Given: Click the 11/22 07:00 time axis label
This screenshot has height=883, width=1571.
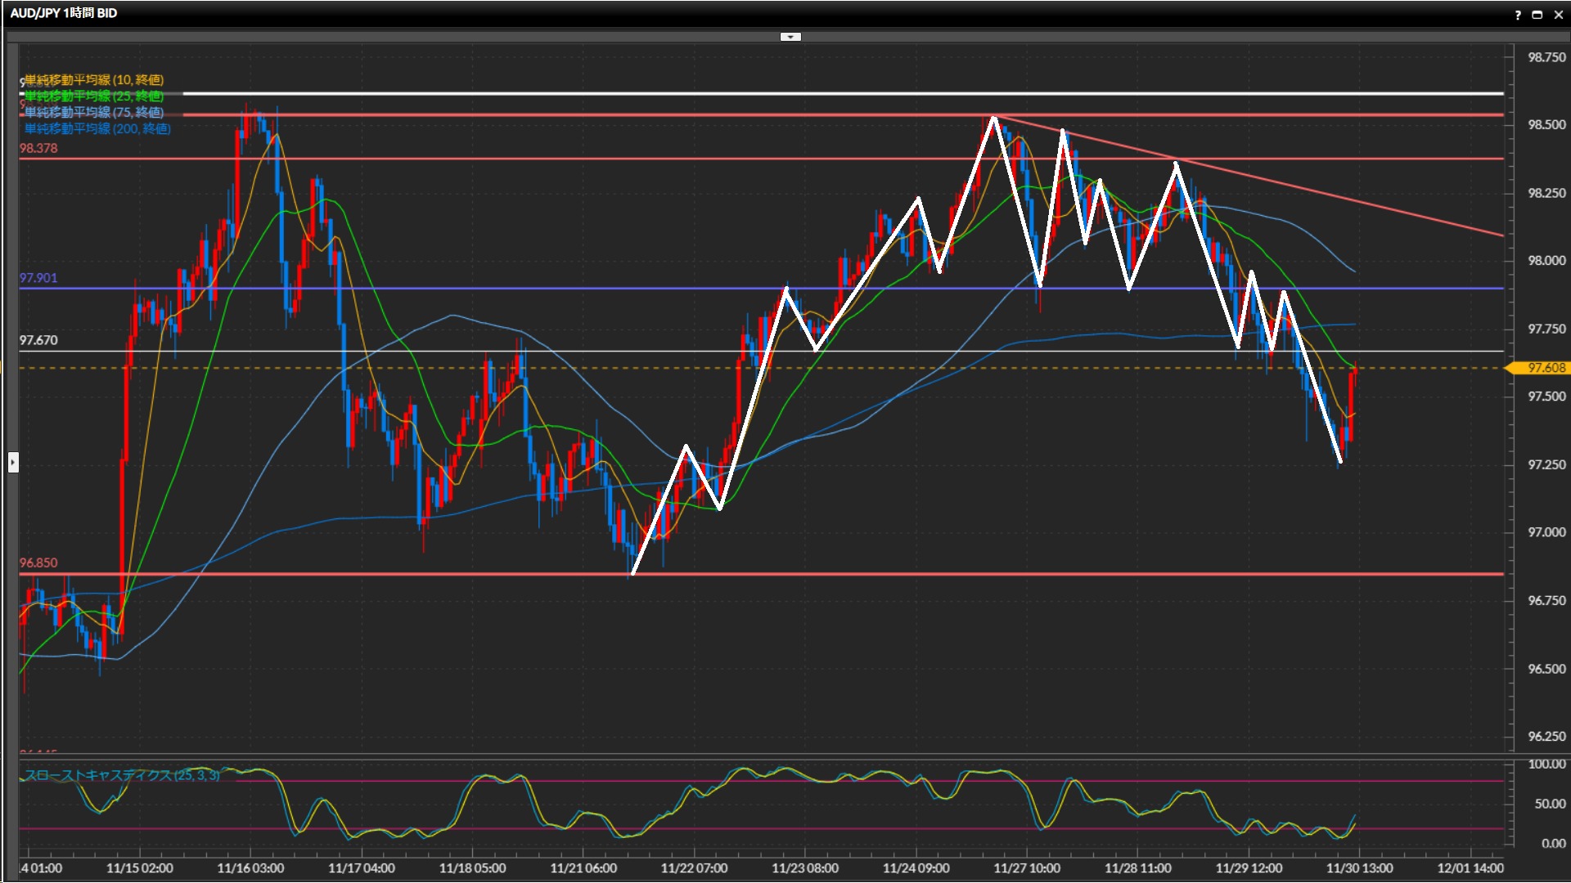Looking at the screenshot, I should tap(694, 868).
